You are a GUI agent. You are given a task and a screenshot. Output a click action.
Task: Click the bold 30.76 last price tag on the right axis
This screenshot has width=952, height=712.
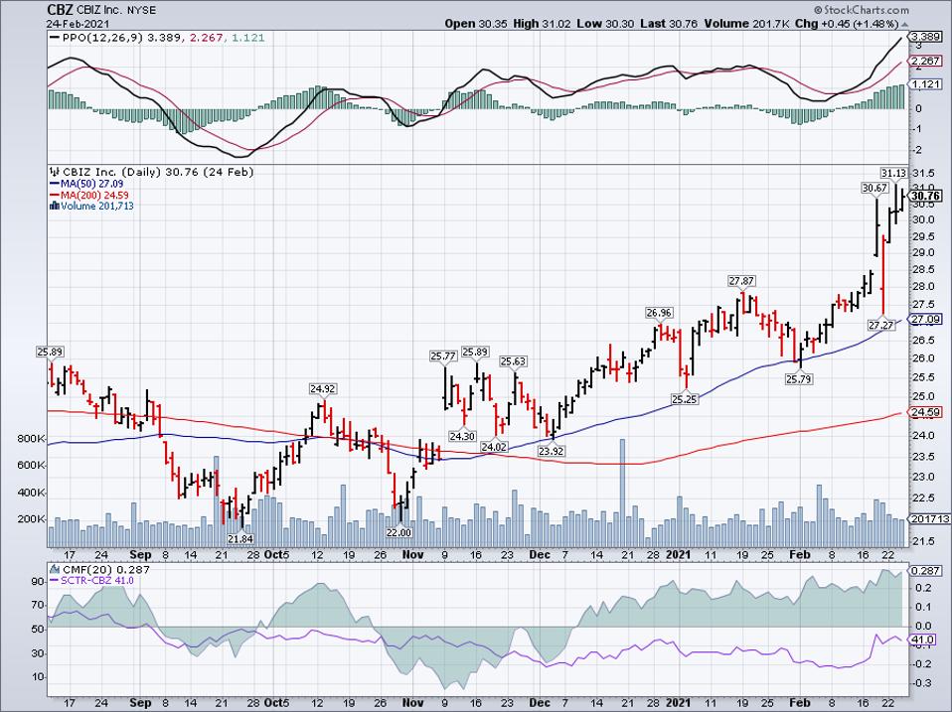pyautogui.click(x=926, y=196)
